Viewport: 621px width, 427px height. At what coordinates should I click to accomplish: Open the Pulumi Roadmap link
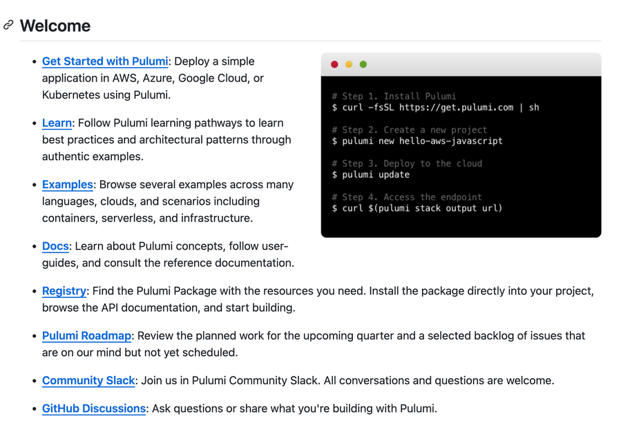click(87, 336)
